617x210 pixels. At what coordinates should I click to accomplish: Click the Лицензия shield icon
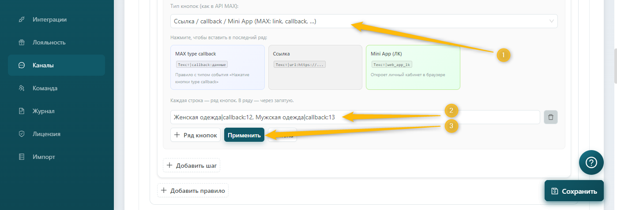coord(21,134)
